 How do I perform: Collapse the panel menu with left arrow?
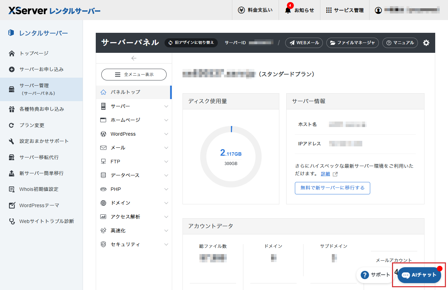[x=134, y=58]
